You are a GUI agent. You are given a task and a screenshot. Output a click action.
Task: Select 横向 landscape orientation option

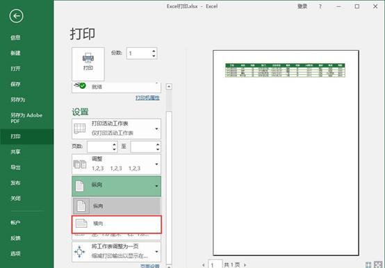coord(117,224)
